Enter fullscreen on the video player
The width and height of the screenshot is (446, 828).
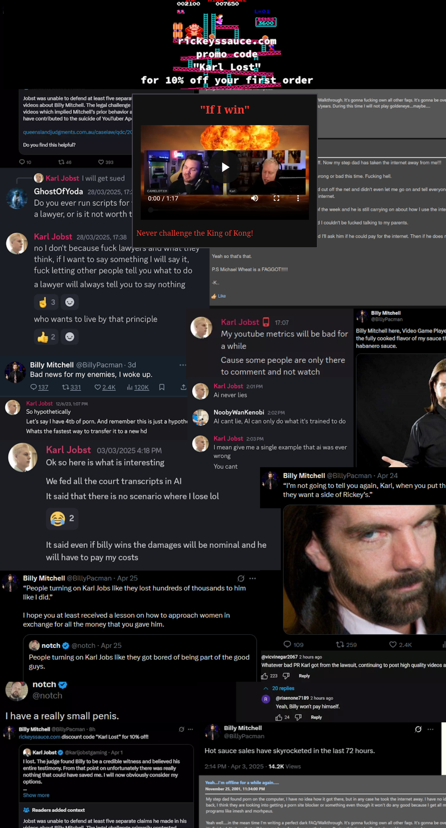[276, 198]
